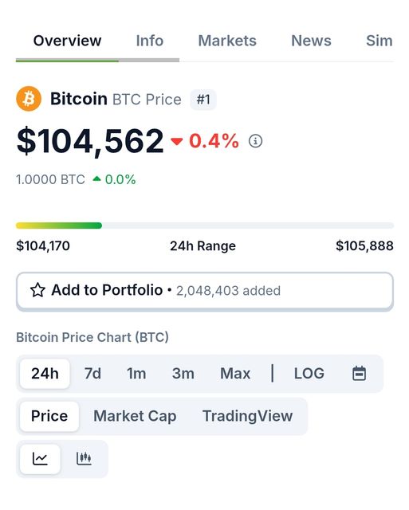Show the Market Cap chart

pyautogui.click(x=135, y=416)
